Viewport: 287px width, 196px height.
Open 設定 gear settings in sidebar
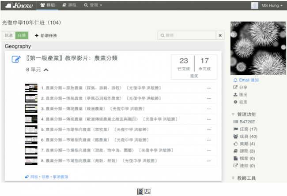[x=235, y=102]
